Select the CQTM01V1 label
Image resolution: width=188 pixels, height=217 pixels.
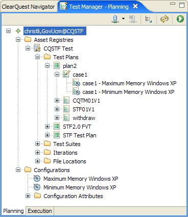coord(86,101)
